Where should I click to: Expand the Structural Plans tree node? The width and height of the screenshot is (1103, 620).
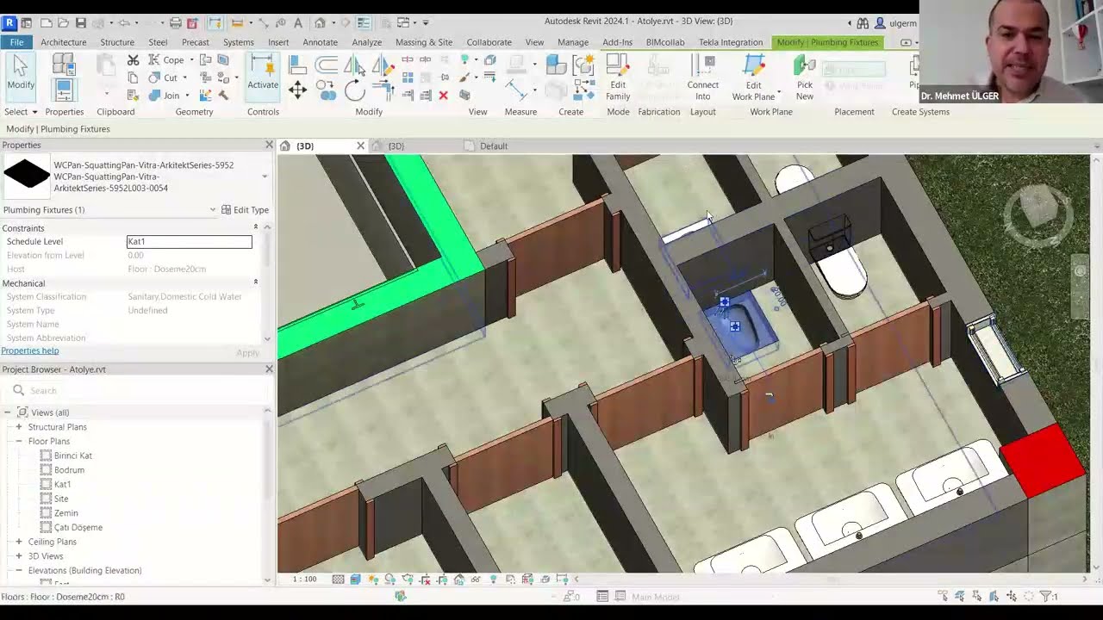[x=19, y=427]
